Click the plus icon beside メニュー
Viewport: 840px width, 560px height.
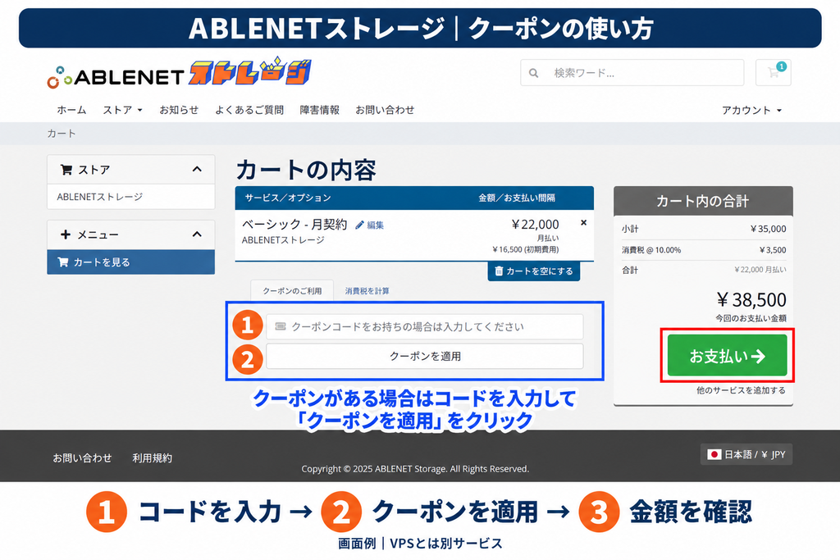coord(66,234)
